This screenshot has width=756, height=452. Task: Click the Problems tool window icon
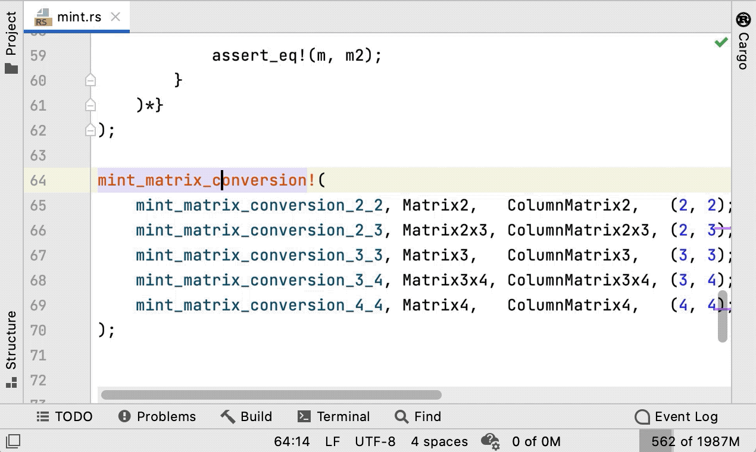point(157,416)
